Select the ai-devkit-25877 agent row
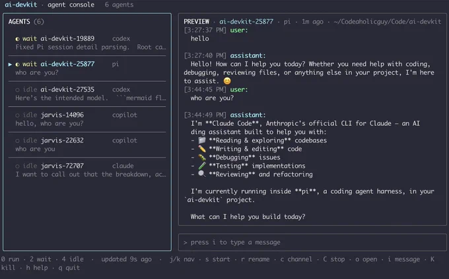Image resolution: width=449 pixels, height=279 pixels. coord(87,68)
